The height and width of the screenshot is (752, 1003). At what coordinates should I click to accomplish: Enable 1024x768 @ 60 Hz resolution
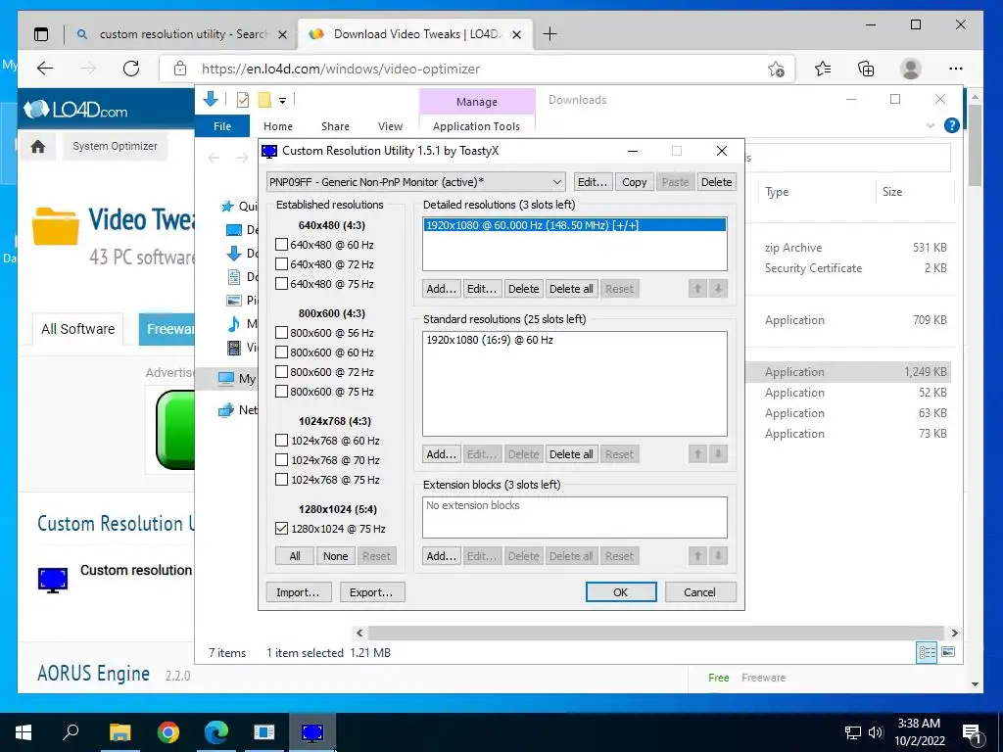click(281, 441)
